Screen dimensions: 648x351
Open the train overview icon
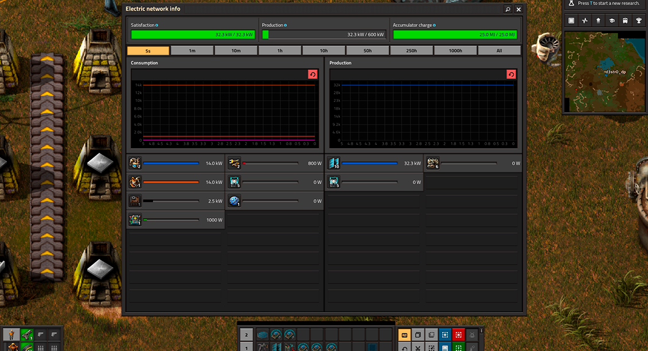[x=625, y=21]
